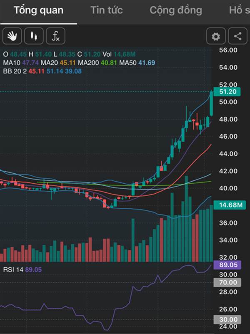The width and height of the screenshot is (250, 334).
Task: Click the Vol 14,68M legend value
Action: pos(119,54)
